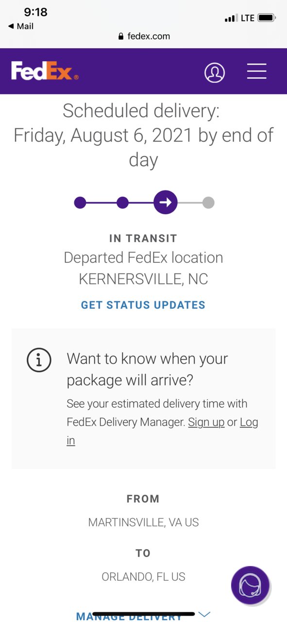The image size is (287, 622).
Task: Click the in-transit arrow progress marker
Action: pos(166,202)
